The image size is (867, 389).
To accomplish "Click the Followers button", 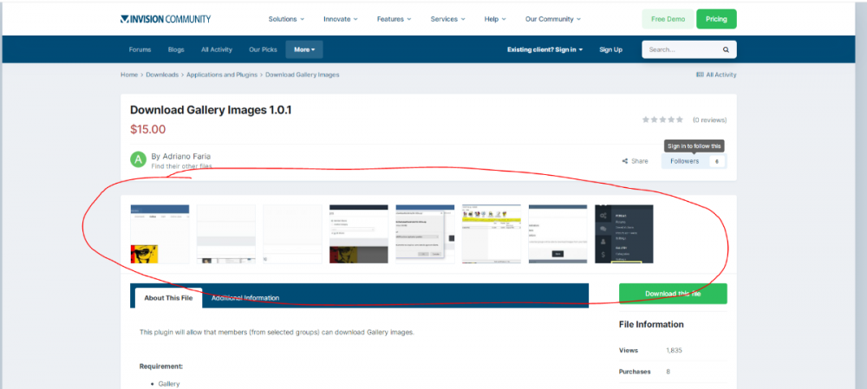I will [x=685, y=161].
